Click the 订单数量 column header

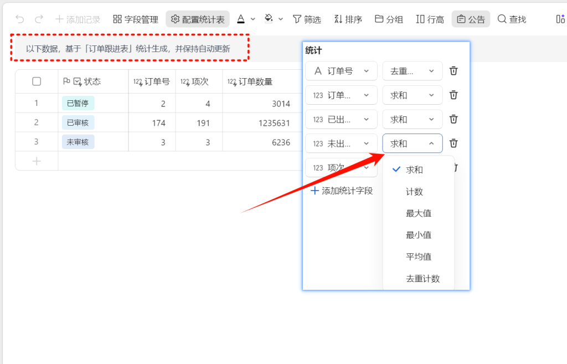pyautogui.click(x=262, y=81)
